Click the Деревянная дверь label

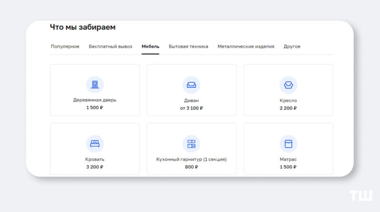(x=95, y=100)
